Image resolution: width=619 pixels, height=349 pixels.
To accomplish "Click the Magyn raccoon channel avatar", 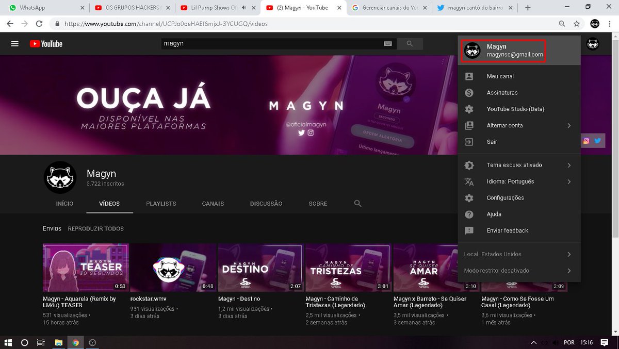I will point(60,178).
